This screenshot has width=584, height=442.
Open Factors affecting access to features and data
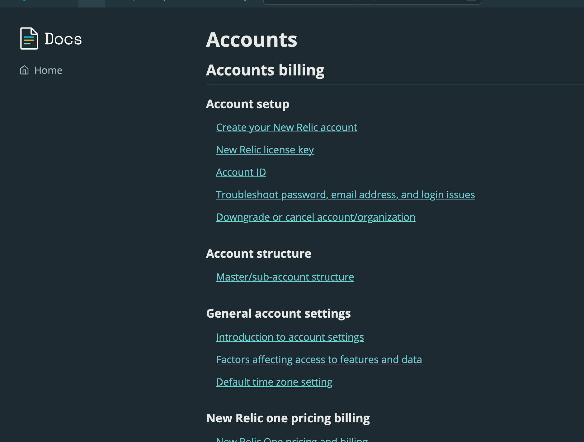click(x=319, y=359)
